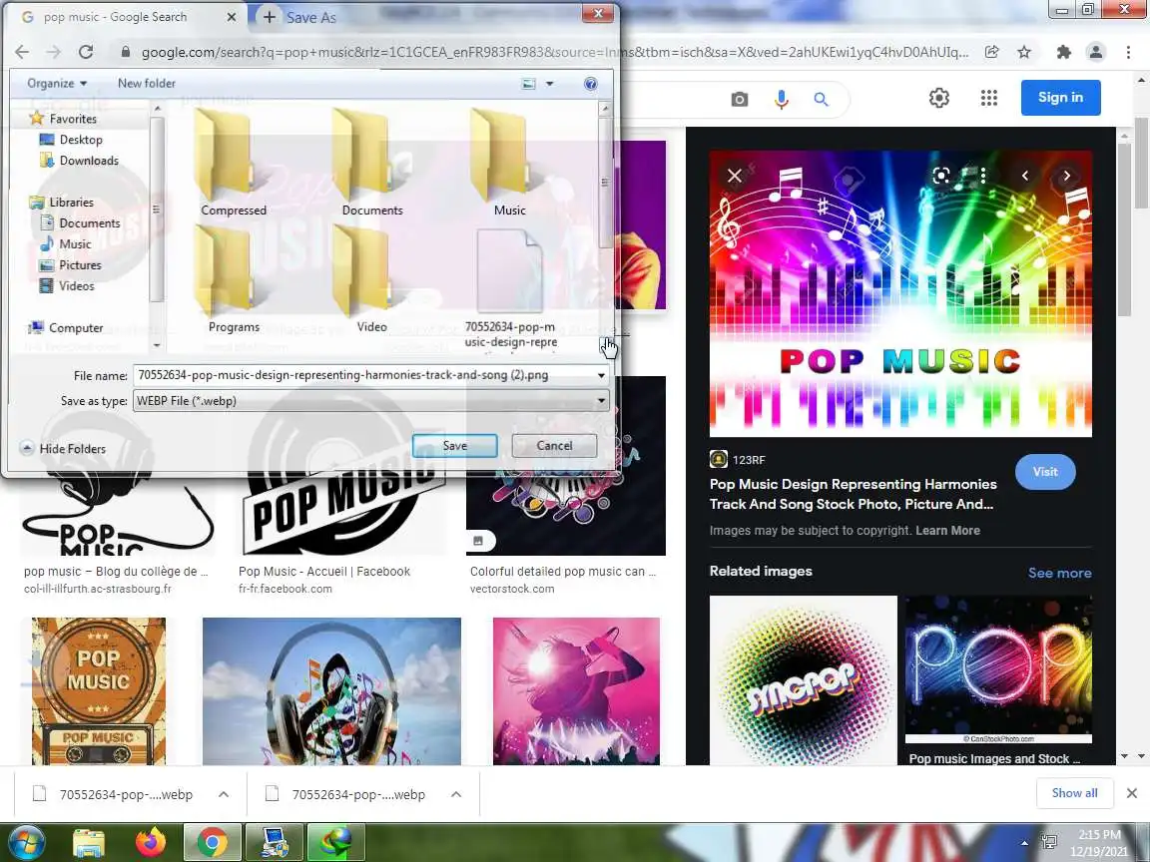This screenshot has height=862, width=1150.
Task: Open the File name dropdown arrow
Action: 601,375
